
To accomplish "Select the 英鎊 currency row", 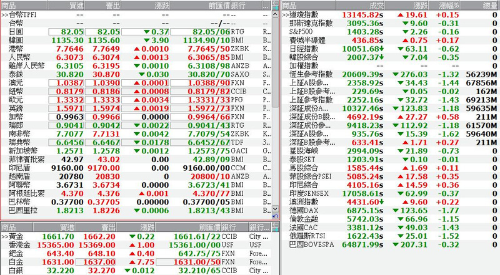I will point(136,109).
